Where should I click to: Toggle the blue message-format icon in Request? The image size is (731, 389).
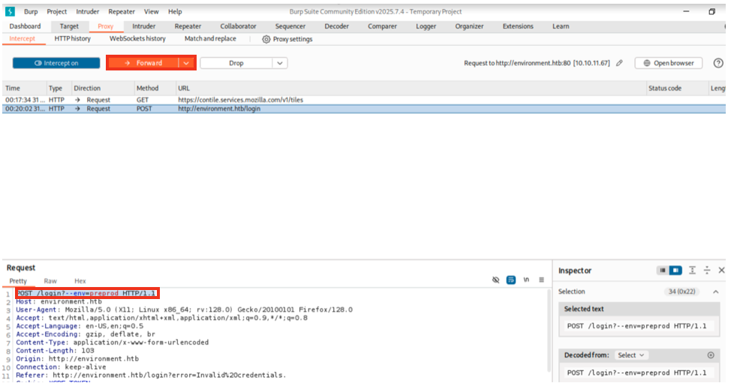coord(511,280)
